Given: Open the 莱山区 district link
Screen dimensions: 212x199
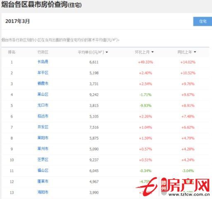Looking at the screenshot, I should coord(43,95).
